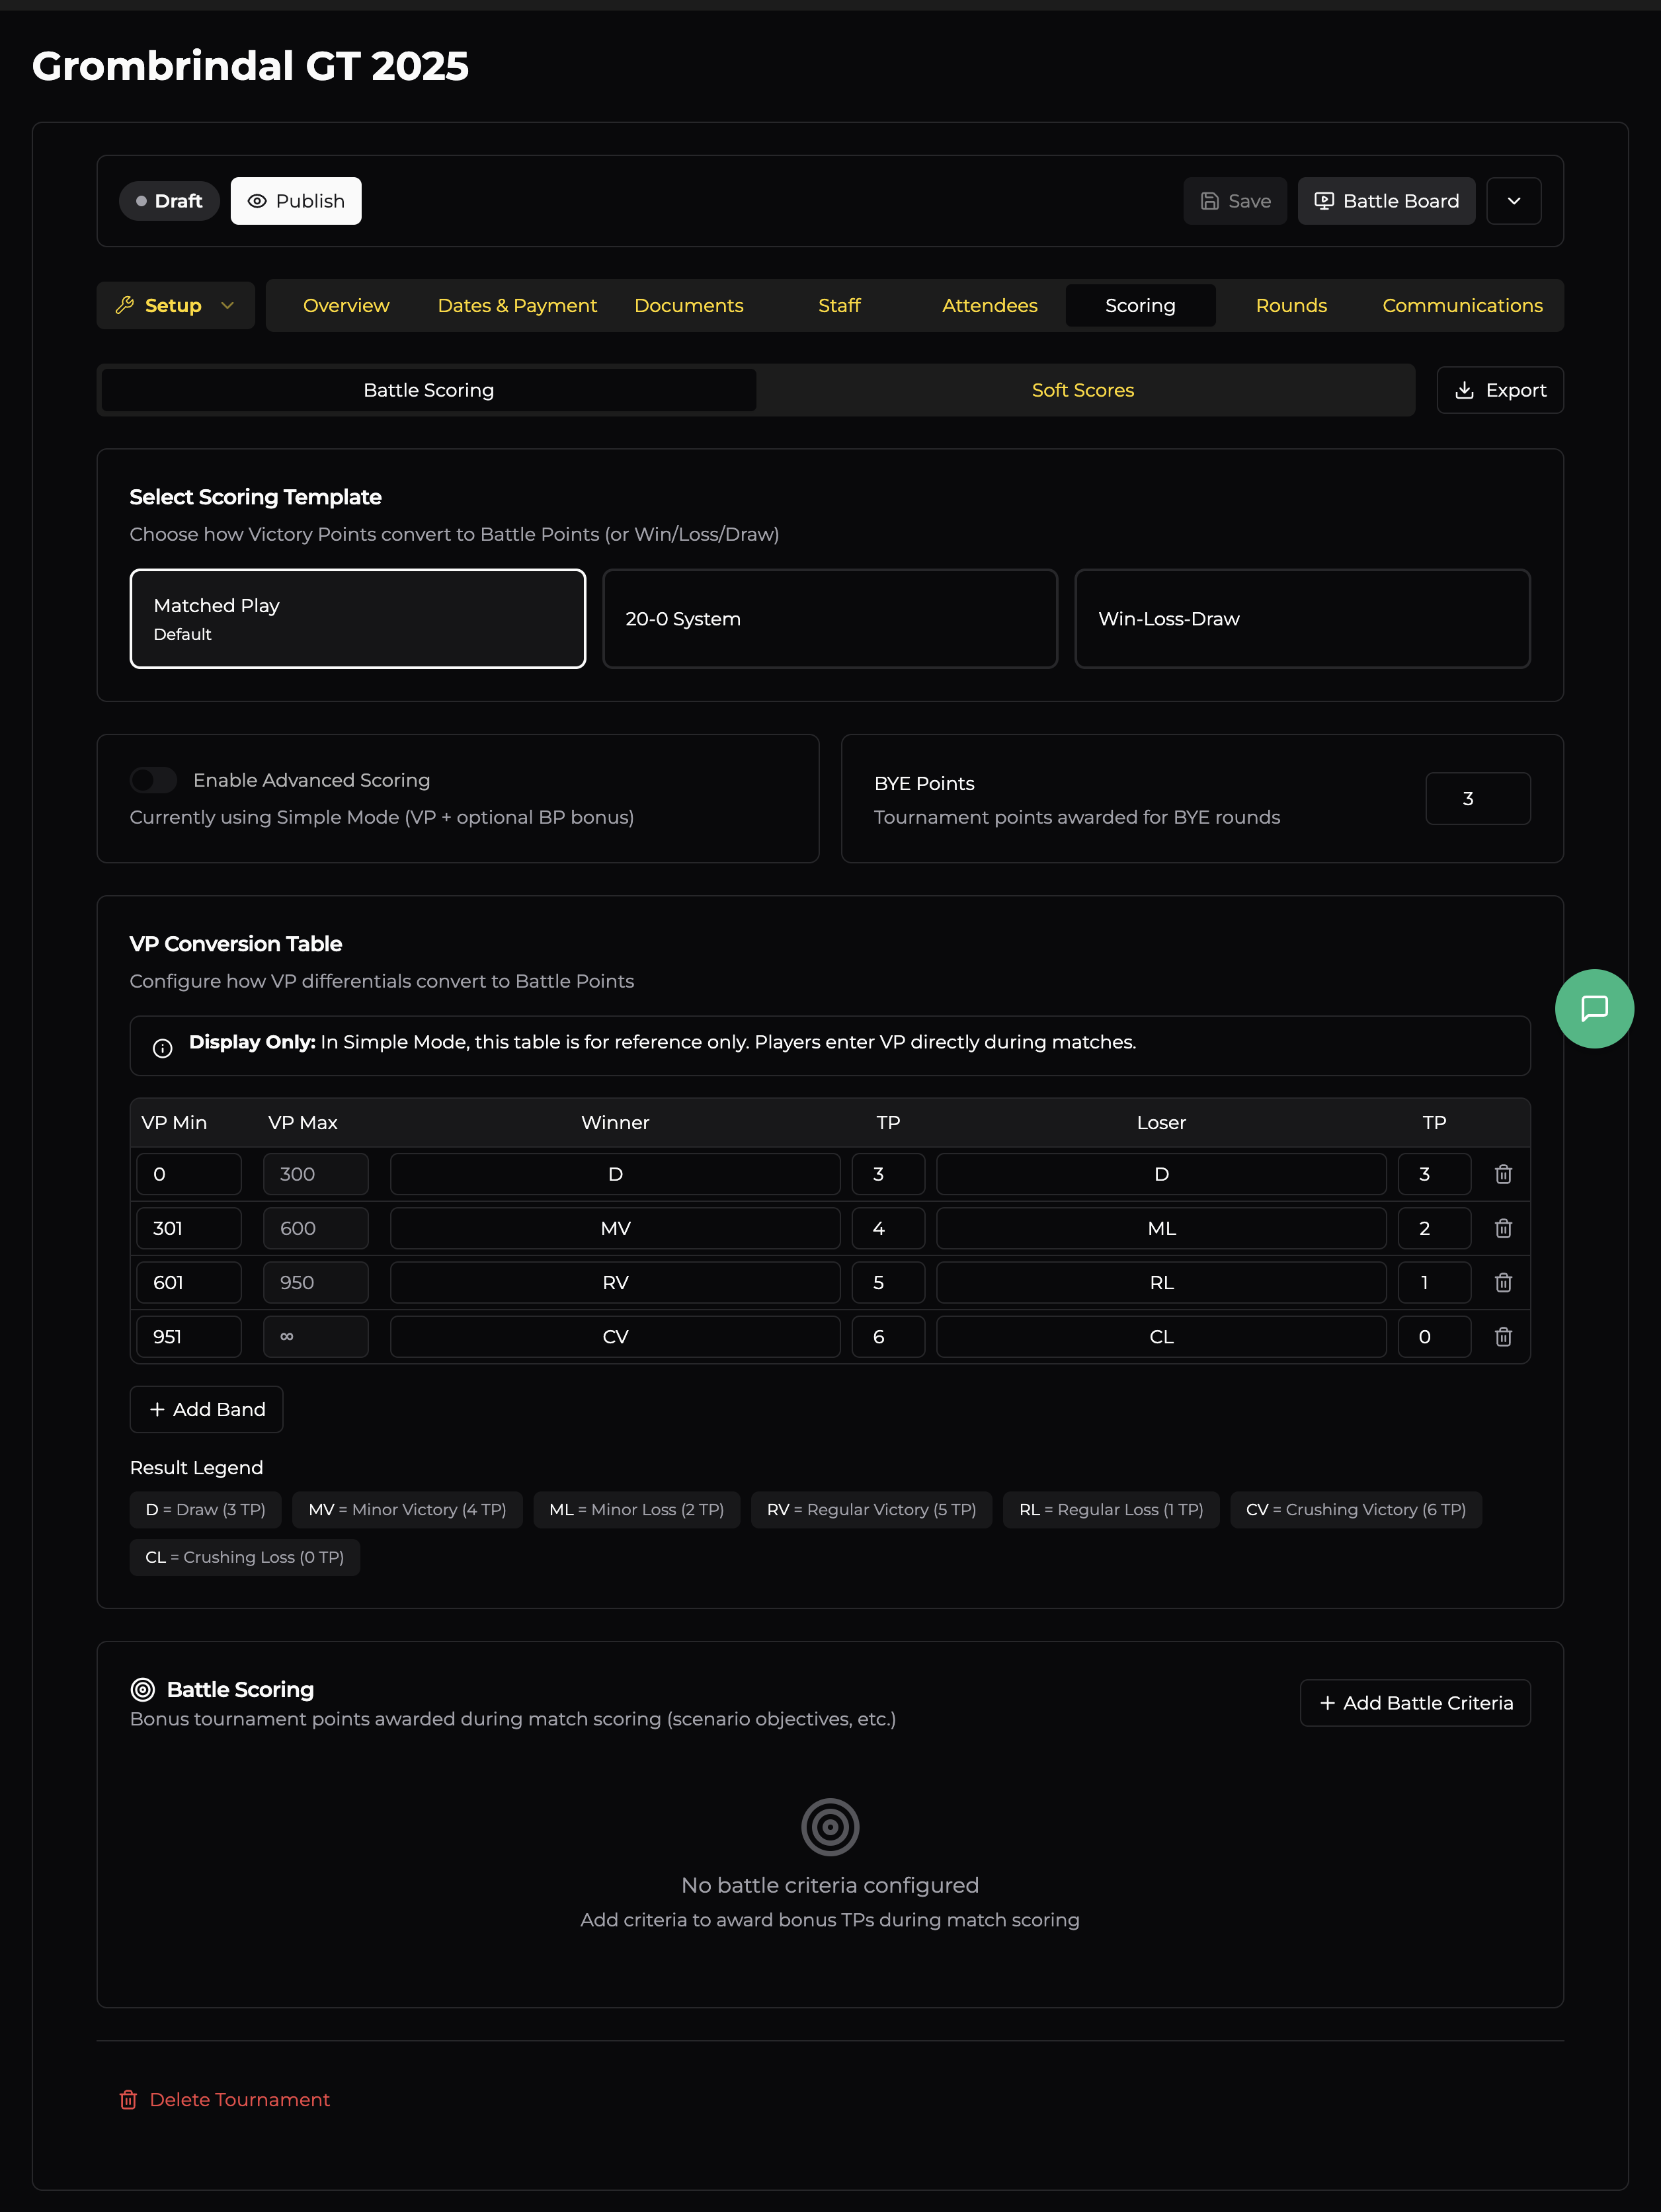Click the Save icon
The height and width of the screenshot is (2212, 1661).
[1210, 200]
